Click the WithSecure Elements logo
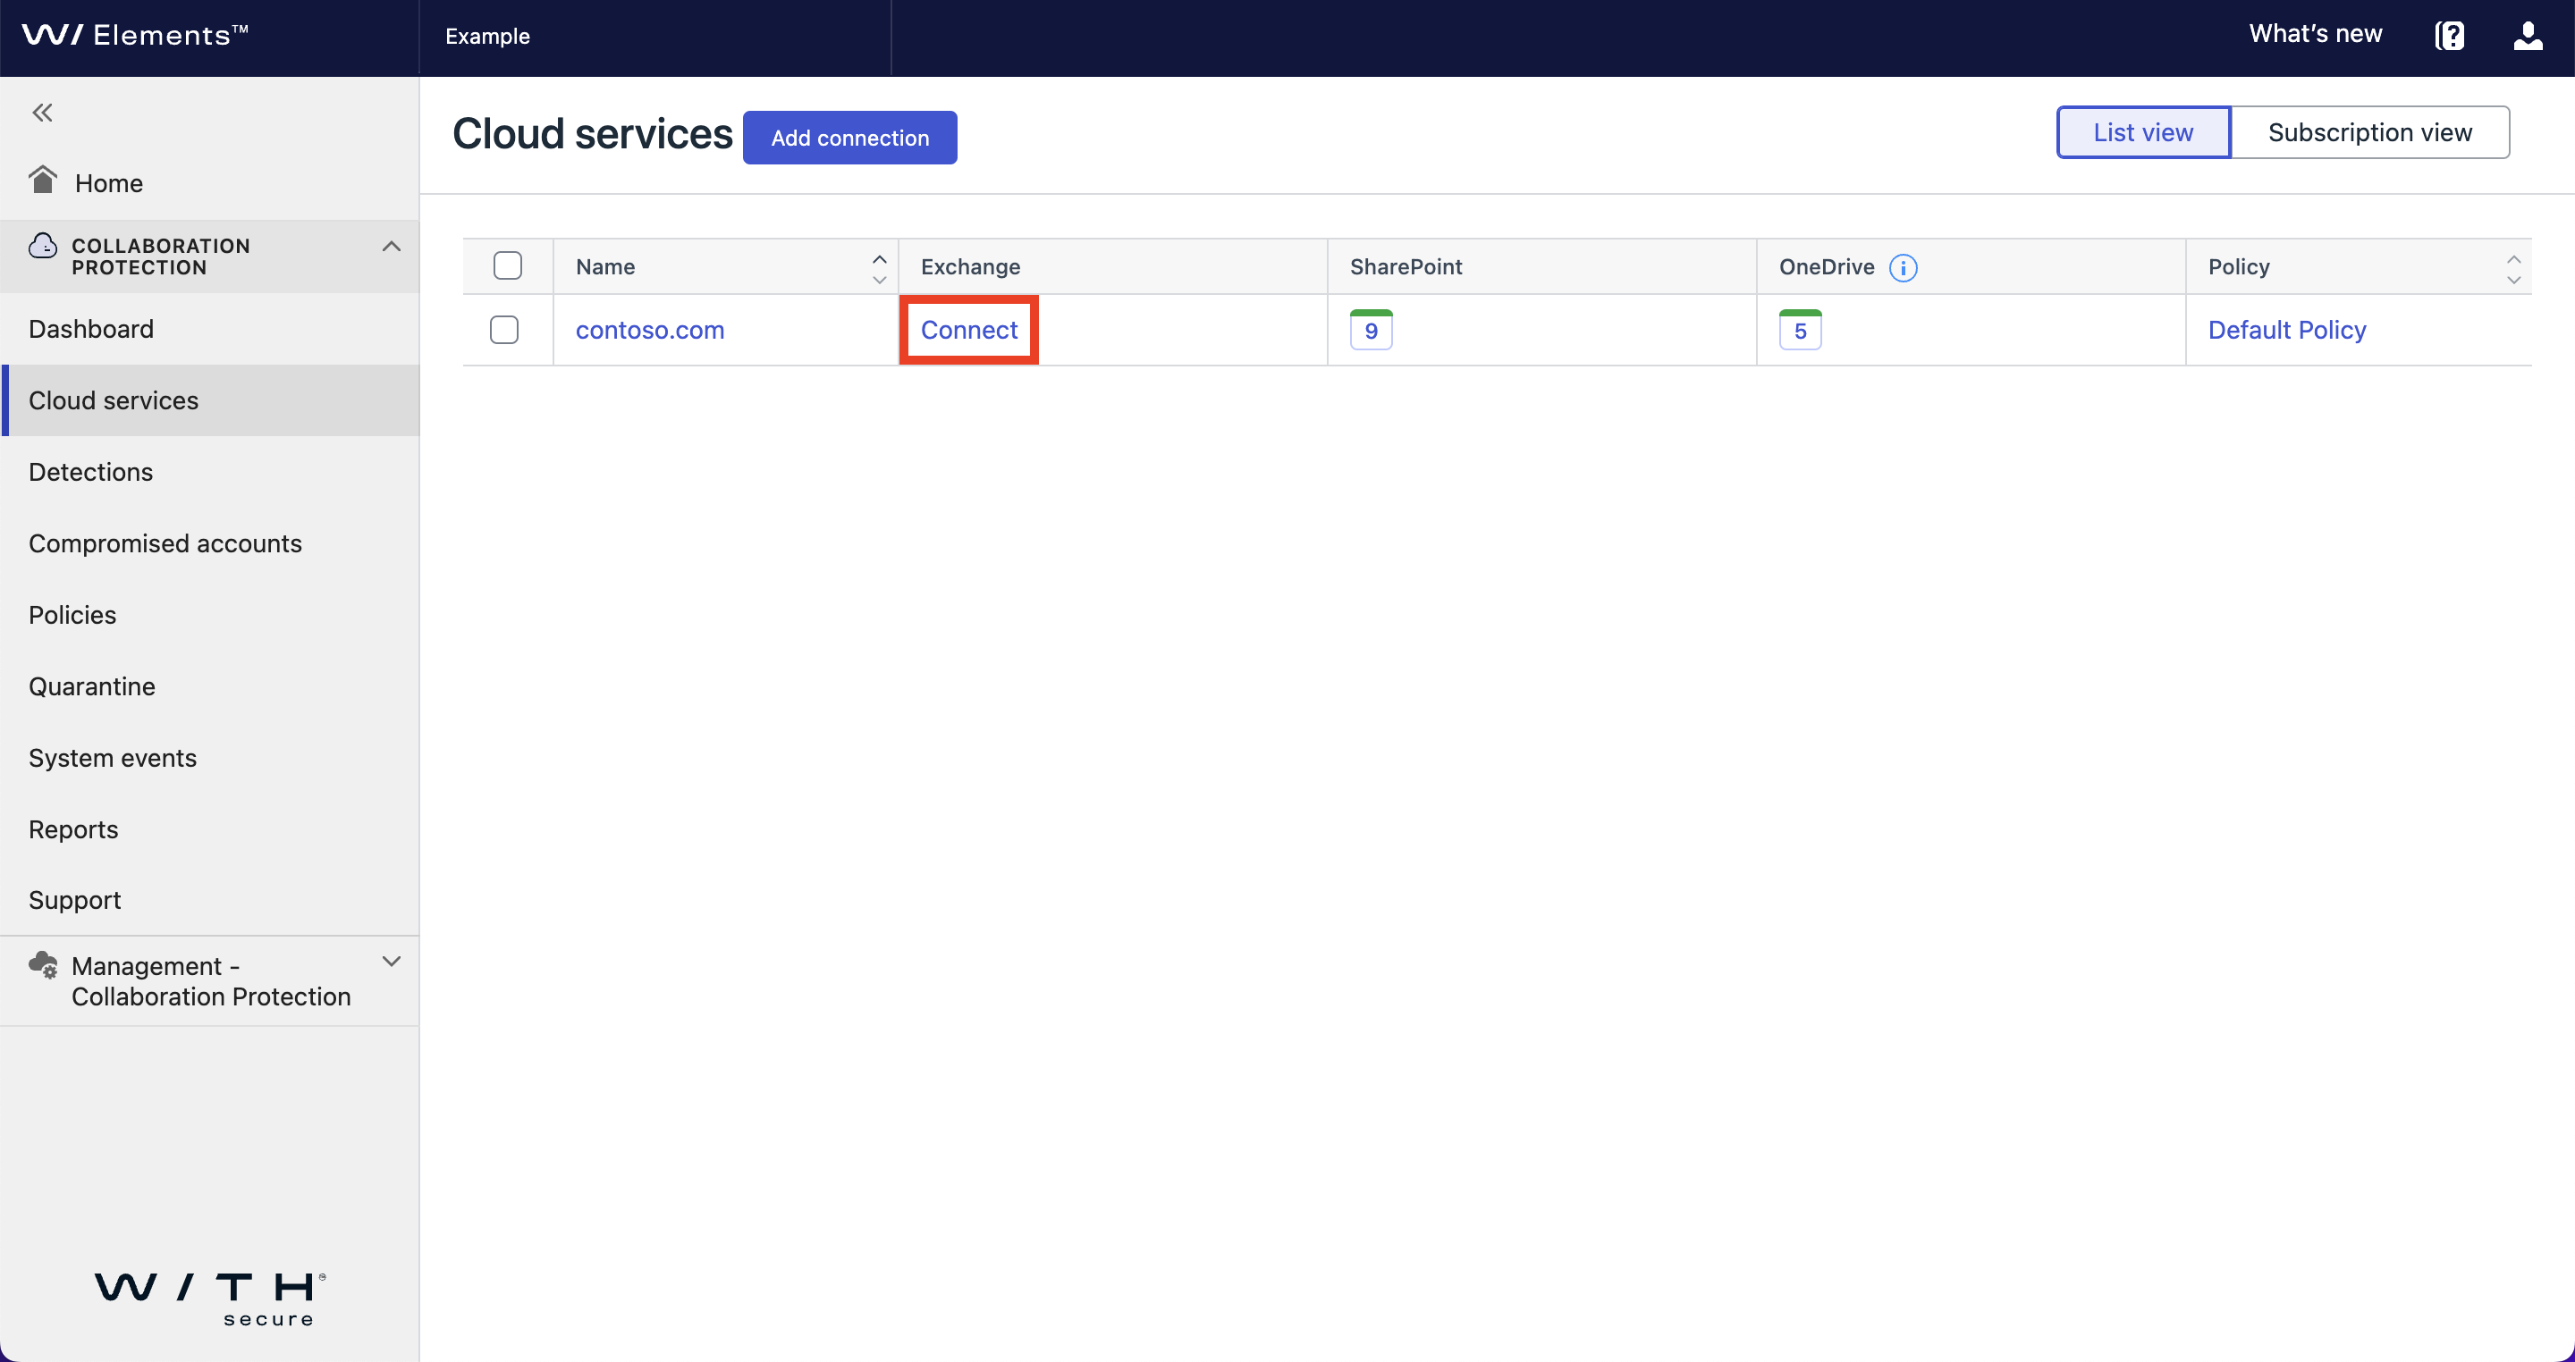Image resolution: width=2575 pixels, height=1362 pixels. (135, 35)
